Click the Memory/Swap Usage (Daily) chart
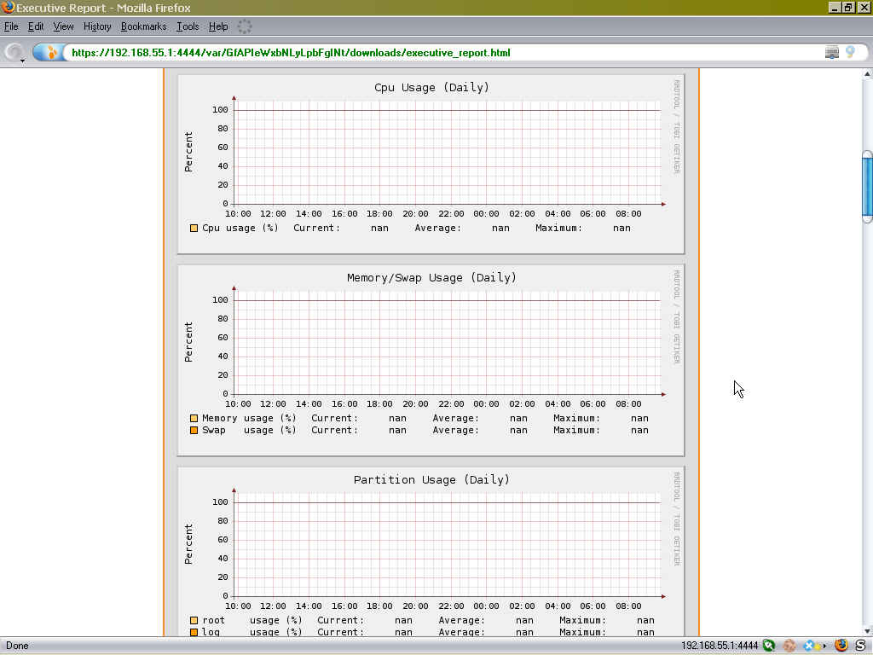Image resolution: width=873 pixels, height=655 pixels. [x=431, y=361]
